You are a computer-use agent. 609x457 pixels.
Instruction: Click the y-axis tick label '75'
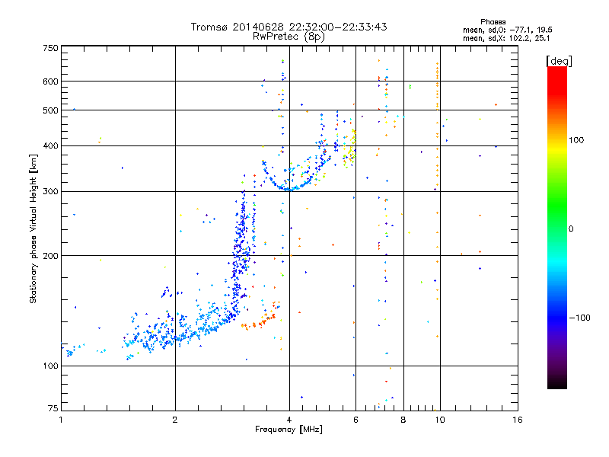coord(53,408)
